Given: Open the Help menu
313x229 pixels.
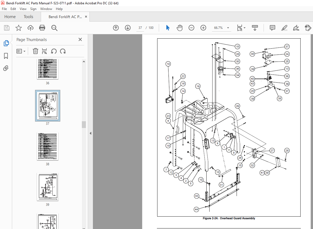Looking at the screenshot, I should coord(59,9).
